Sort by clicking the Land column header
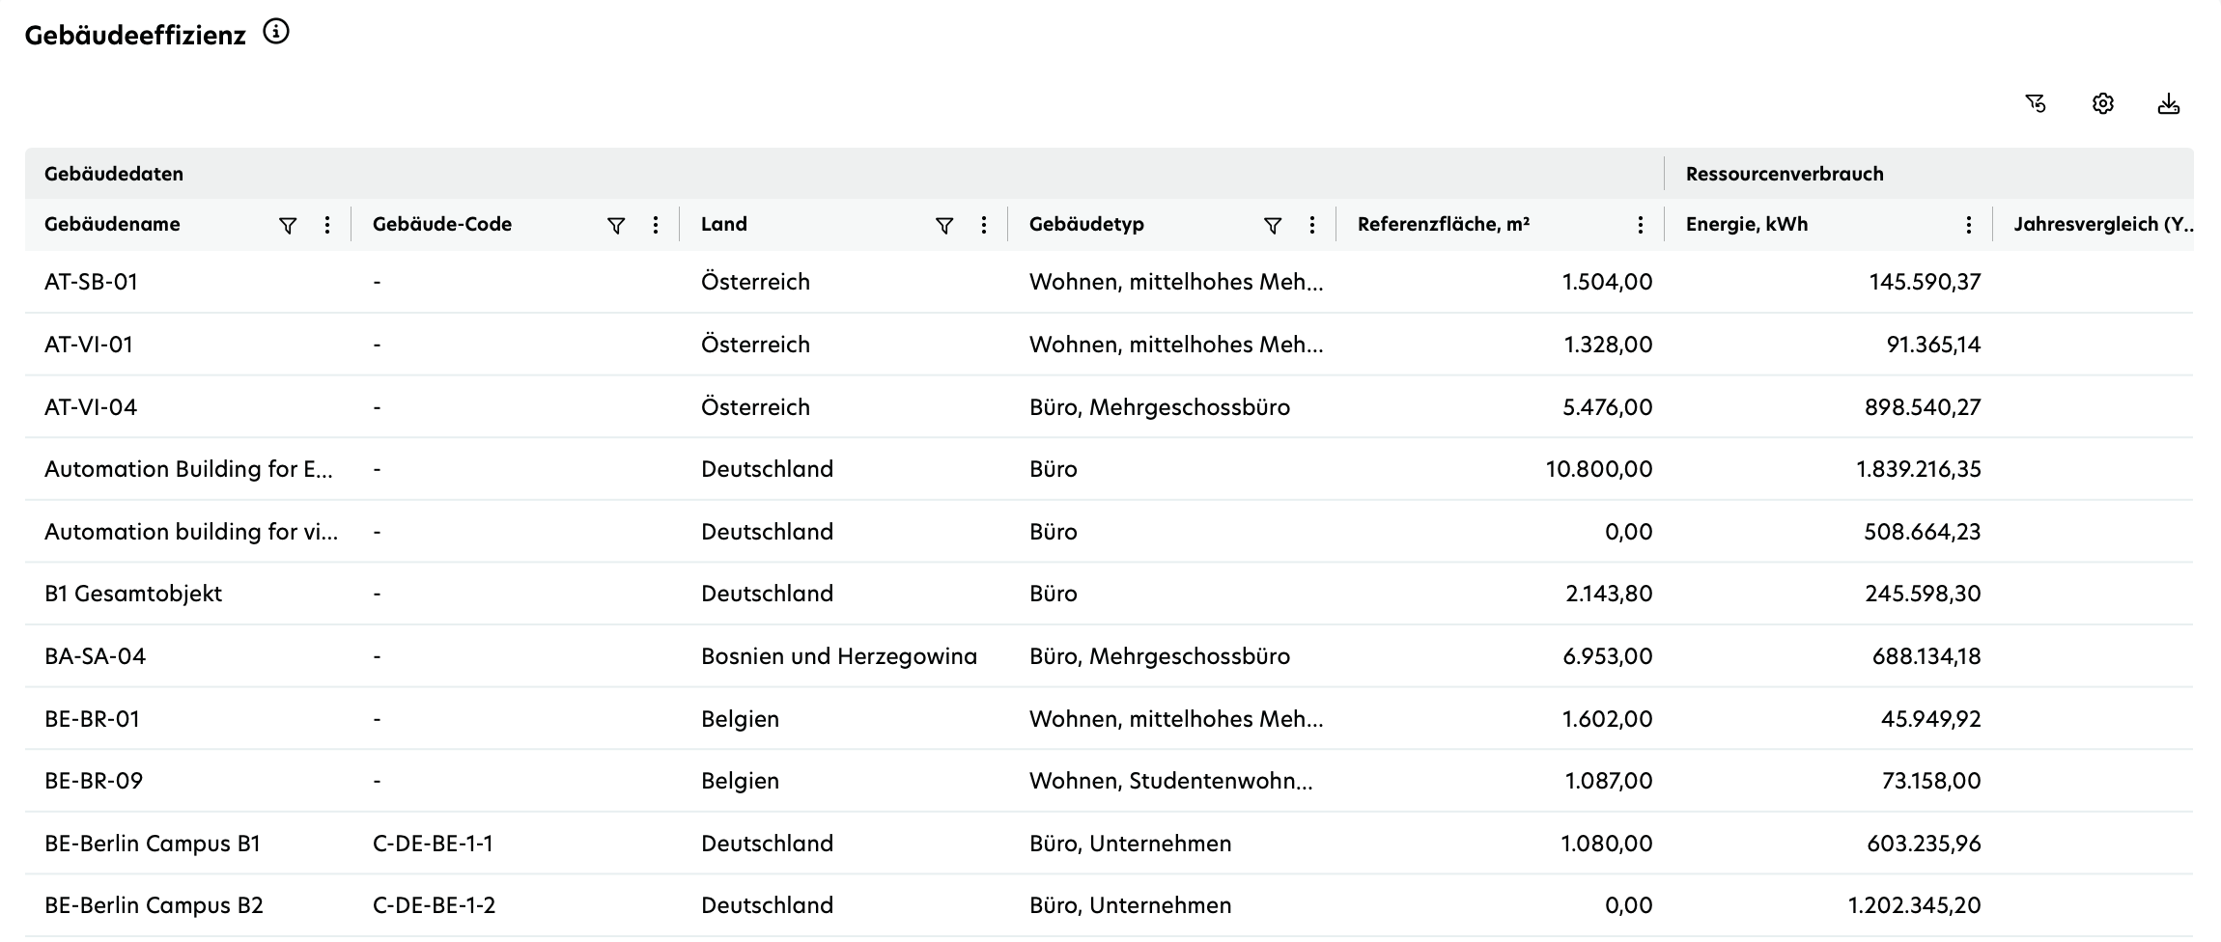This screenshot has height=942, width=2221. (x=723, y=224)
